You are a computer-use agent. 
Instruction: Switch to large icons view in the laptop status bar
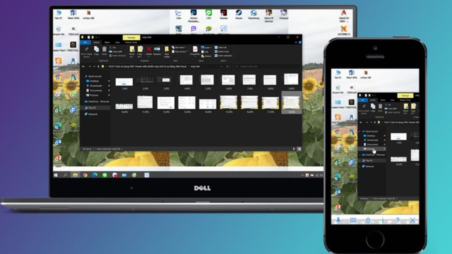point(298,149)
